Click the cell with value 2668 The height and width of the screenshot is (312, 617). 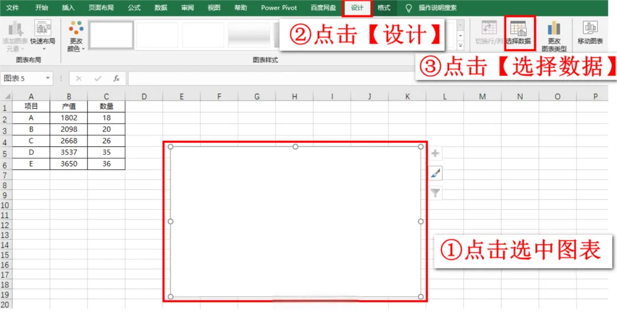click(x=69, y=141)
